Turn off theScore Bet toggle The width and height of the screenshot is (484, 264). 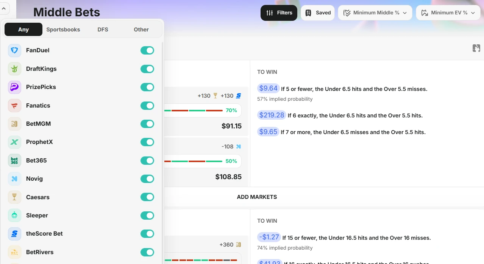coord(147,234)
